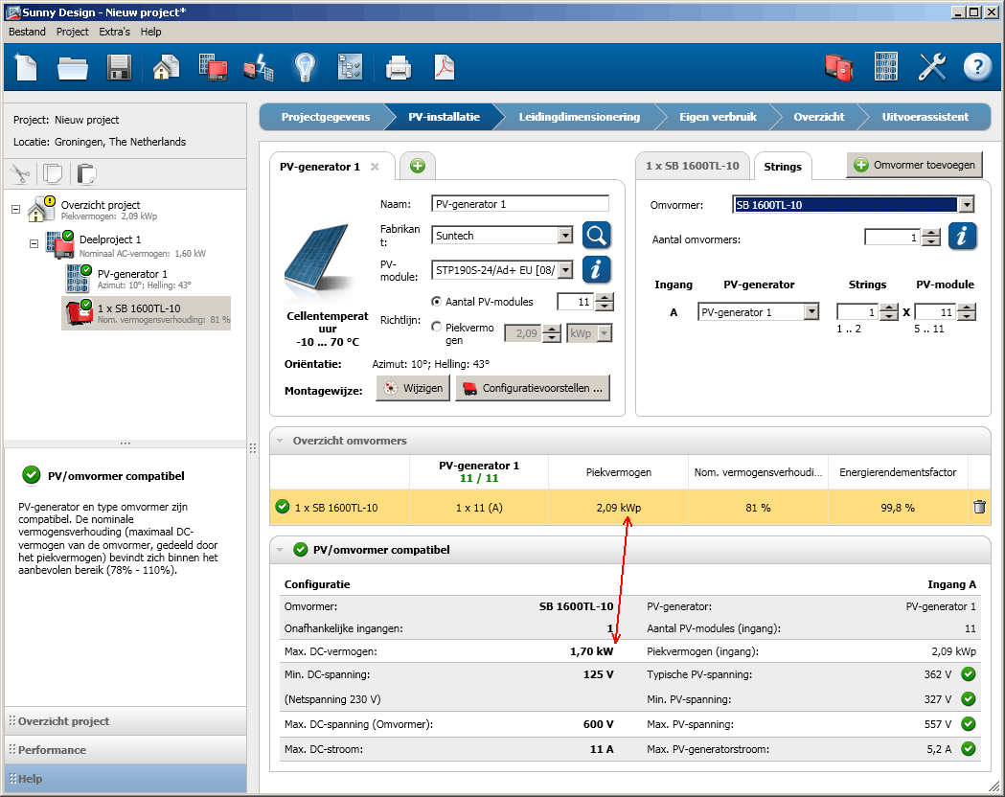
Task: Export to PDF toolbar icon
Action: pos(445,67)
